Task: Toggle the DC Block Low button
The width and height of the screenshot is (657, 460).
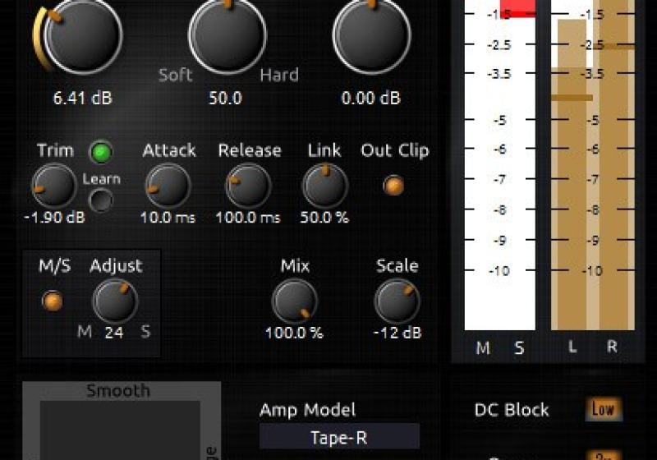Action: (x=604, y=409)
